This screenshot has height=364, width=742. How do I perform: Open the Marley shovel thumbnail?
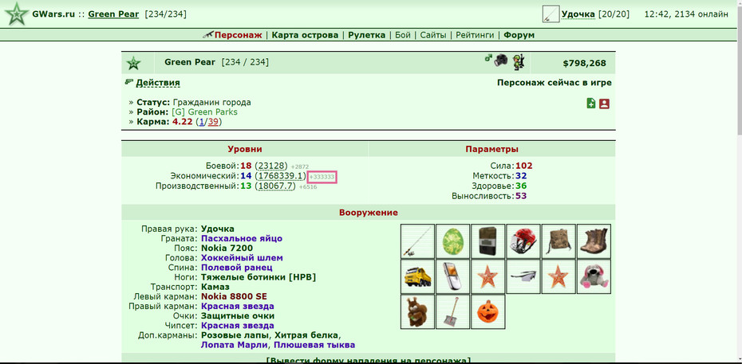coord(452,311)
